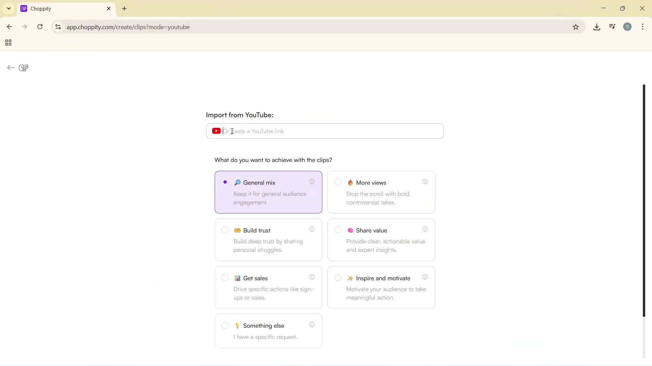The height and width of the screenshot is (366, 652).
Task: Click the info icon on Something else card
Action: click(x=312, y=324)
